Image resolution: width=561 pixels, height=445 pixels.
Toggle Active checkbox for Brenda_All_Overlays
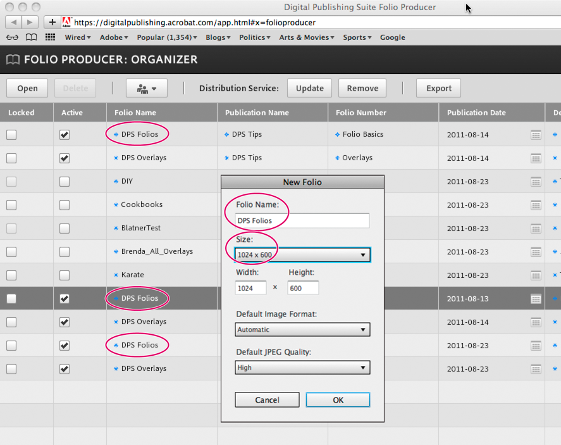click(65, 252)
